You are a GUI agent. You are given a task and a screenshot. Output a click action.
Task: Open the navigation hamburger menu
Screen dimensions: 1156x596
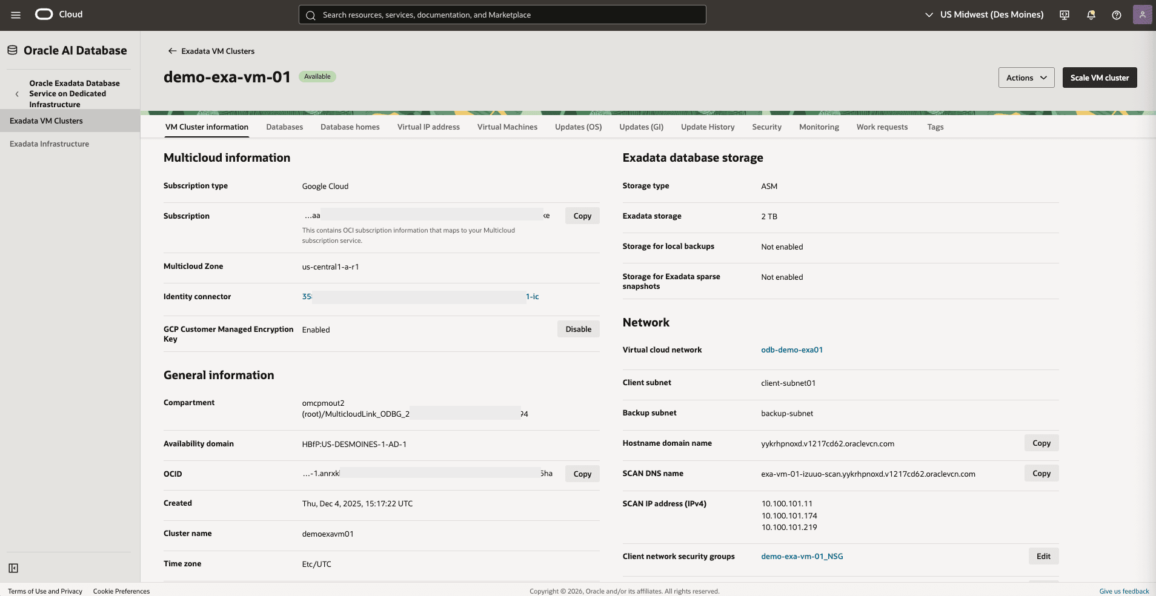pyautogui.click(x=16, y=15)
